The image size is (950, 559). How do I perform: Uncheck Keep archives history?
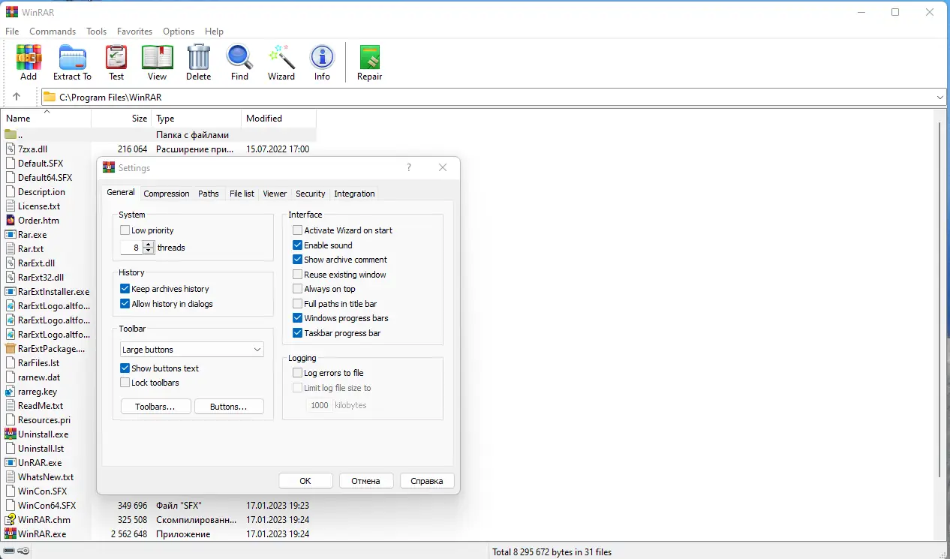click(125, 289)
